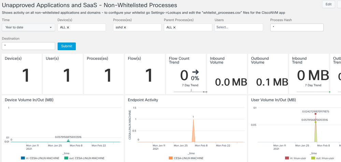The image size is (341, 162).
Task: Click the 0% trend percentage in Flow Count Trend
Action: pos(195,78)
